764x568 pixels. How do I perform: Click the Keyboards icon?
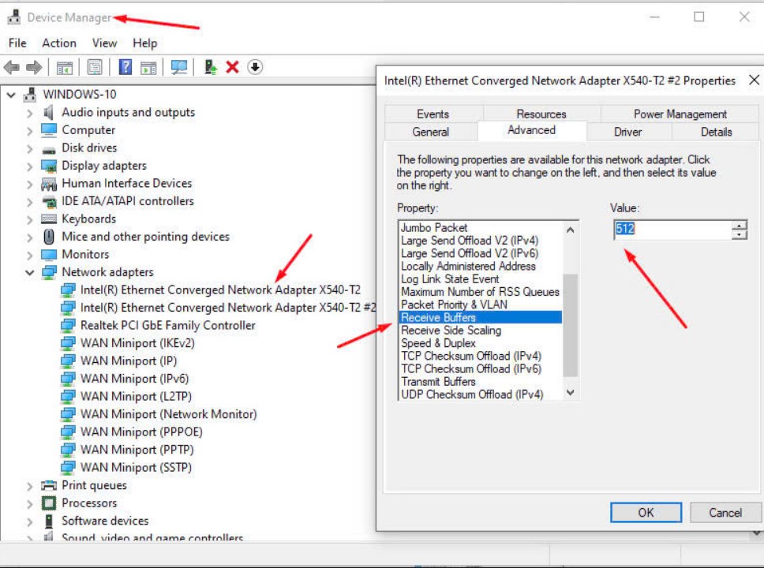click(x=49, y=219)
